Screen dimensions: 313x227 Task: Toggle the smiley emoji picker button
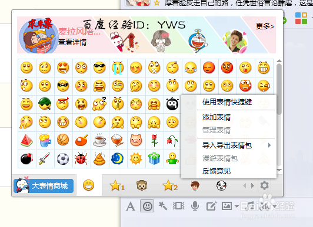147,206
